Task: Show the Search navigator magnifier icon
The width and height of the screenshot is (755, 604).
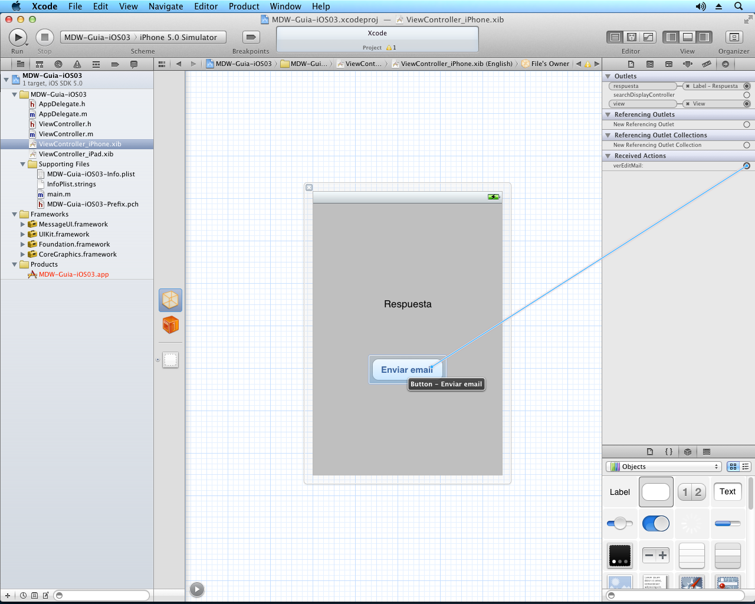Action: click(x=58, y=64)
